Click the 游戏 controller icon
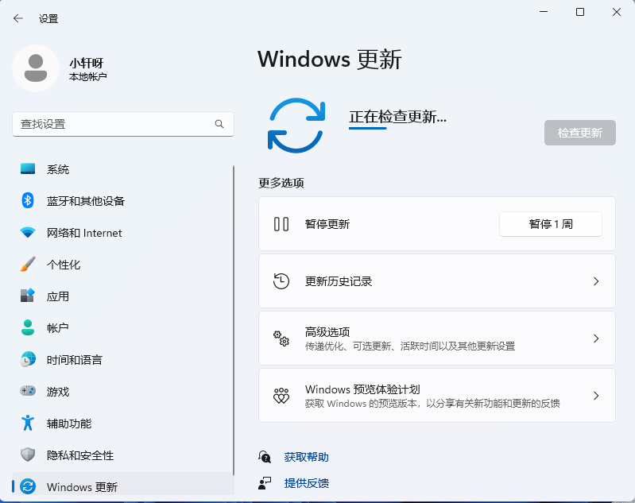This screenshot has width=635, height=503. (x=28, y=391)
